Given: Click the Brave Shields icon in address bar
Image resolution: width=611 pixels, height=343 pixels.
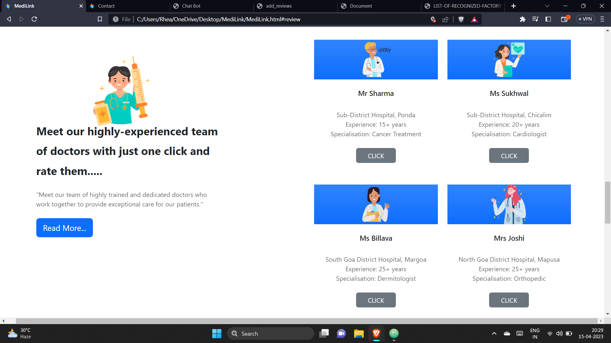Looking at the screenshot, I should click(460, 19).
